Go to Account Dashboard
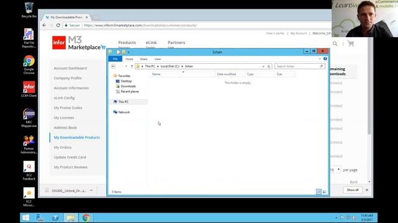This screenshot has height=223, width=398. 70,68
